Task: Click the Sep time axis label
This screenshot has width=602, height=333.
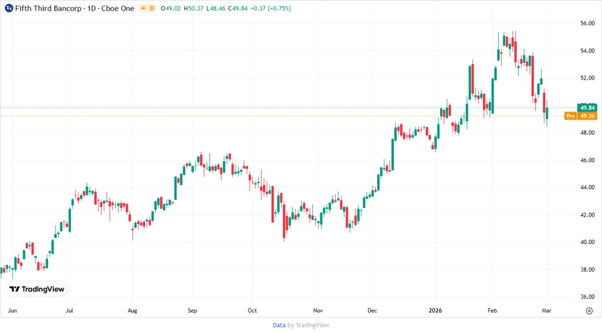Action: pos(192,310)
